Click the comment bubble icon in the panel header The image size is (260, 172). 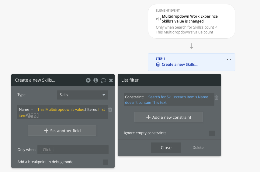(x=103, y=80)
